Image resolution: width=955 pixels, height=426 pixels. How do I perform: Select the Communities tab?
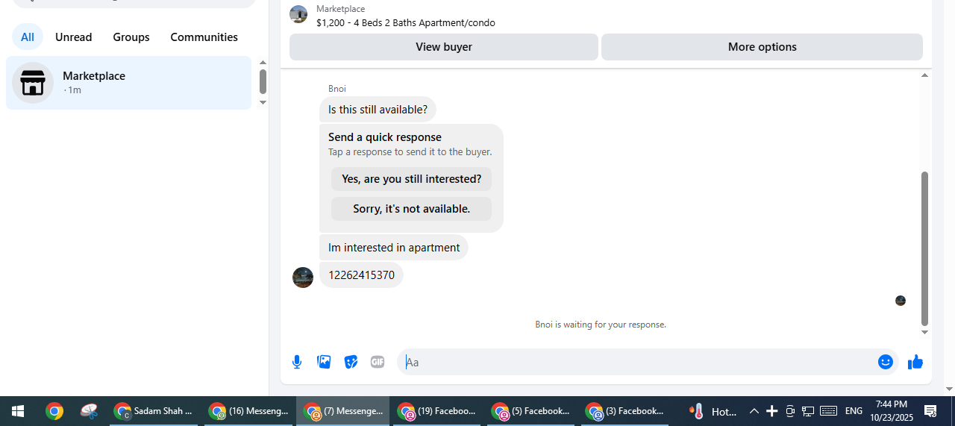[x=204, y=37]
